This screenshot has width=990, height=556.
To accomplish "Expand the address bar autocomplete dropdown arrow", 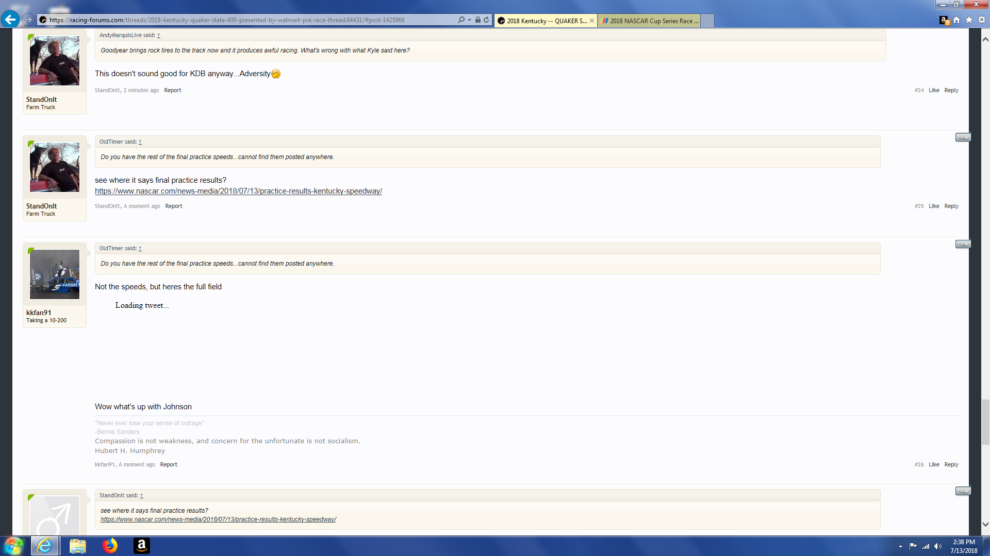I will tap(469, 20).
